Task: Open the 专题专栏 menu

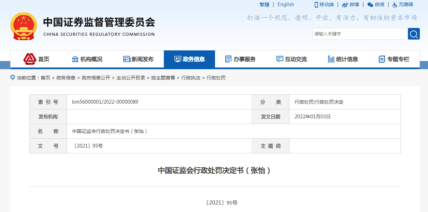Action: point(394,59)
